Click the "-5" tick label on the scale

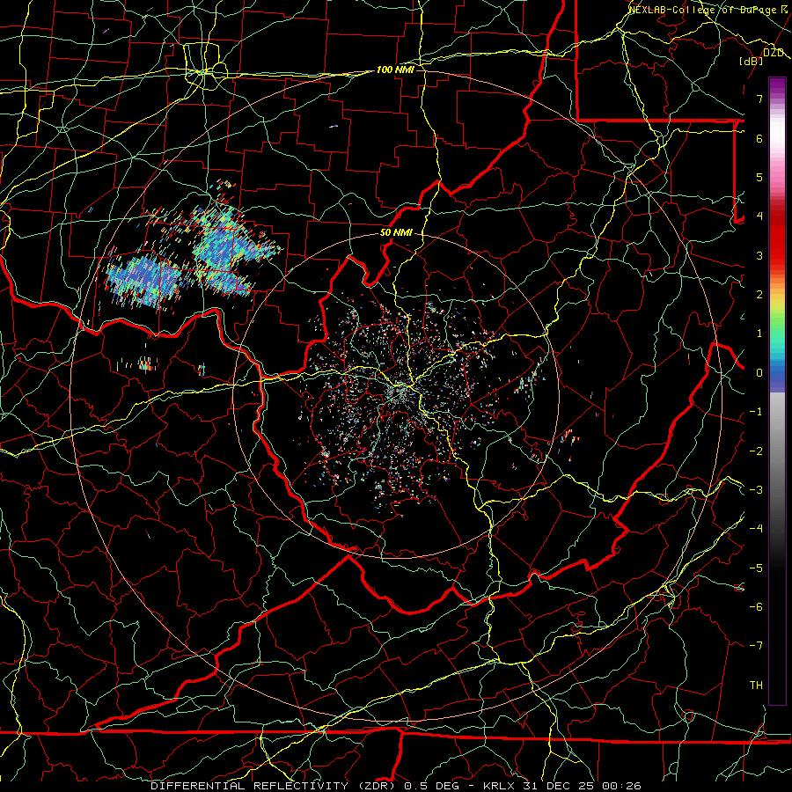coord(756,568)
